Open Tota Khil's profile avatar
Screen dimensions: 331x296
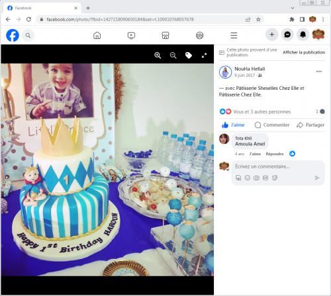click(224, 139)
